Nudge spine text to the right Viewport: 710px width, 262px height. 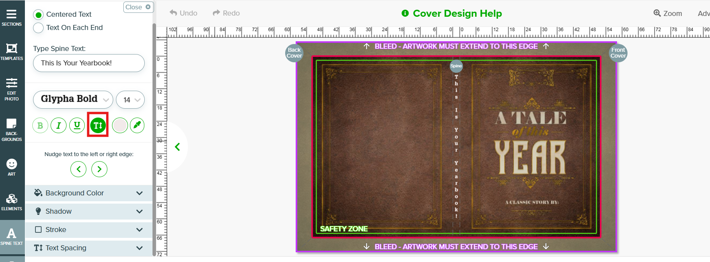(99, 169)
